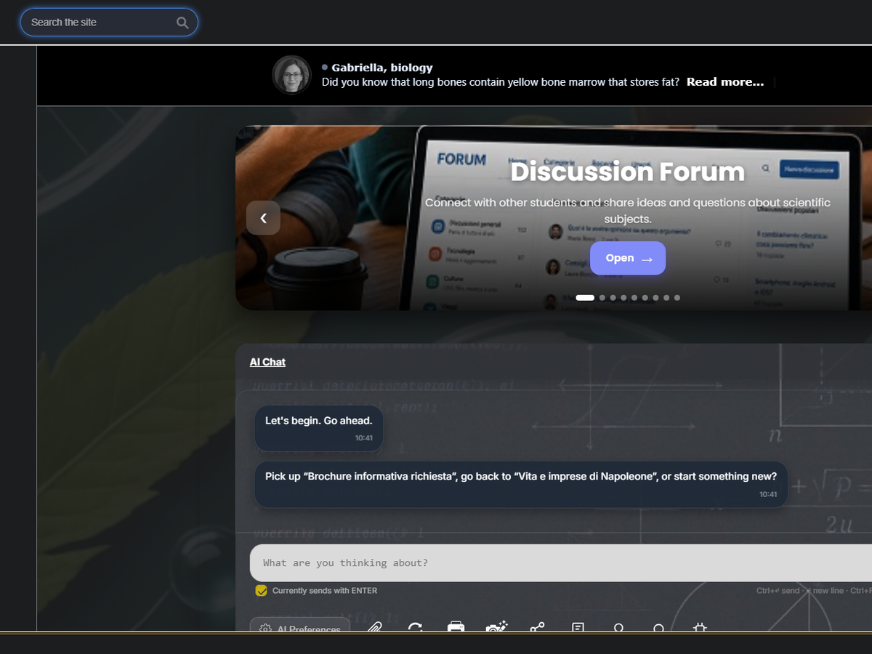Click the 'Discussion Forum' slide title
872x654 pixels.
pos(628,171)
